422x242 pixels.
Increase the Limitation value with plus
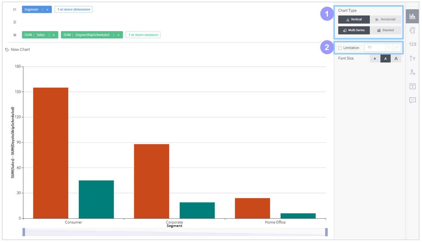click(397, 48)
